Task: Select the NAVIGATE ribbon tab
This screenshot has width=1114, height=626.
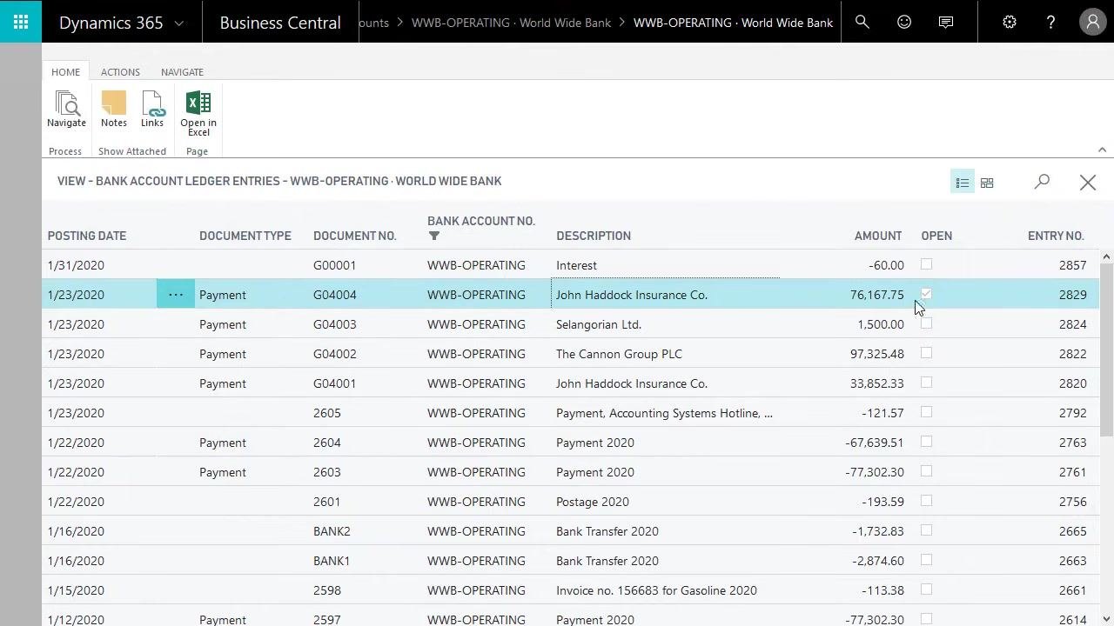Action: click(x=182, y=72)
